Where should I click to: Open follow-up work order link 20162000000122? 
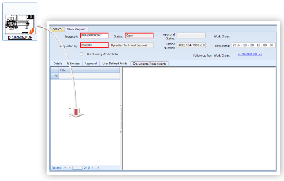click(250, 54)
